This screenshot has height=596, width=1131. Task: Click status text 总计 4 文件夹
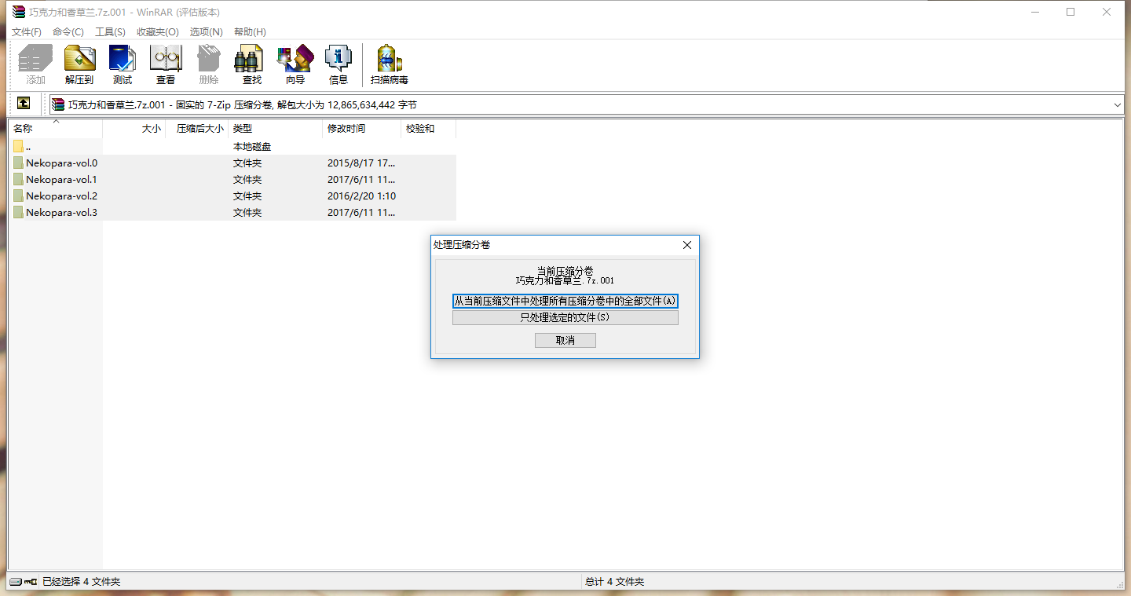(614, 582)
